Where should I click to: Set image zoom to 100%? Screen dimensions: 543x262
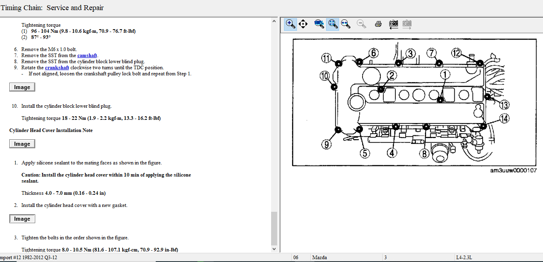coord(319,23)
